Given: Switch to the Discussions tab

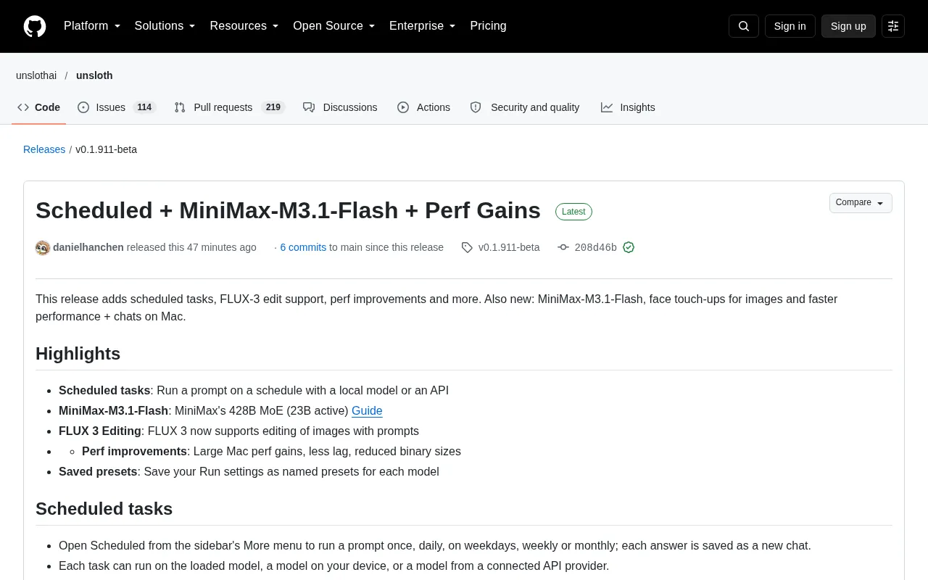Looking at the screenshot, I should (340, 107).
